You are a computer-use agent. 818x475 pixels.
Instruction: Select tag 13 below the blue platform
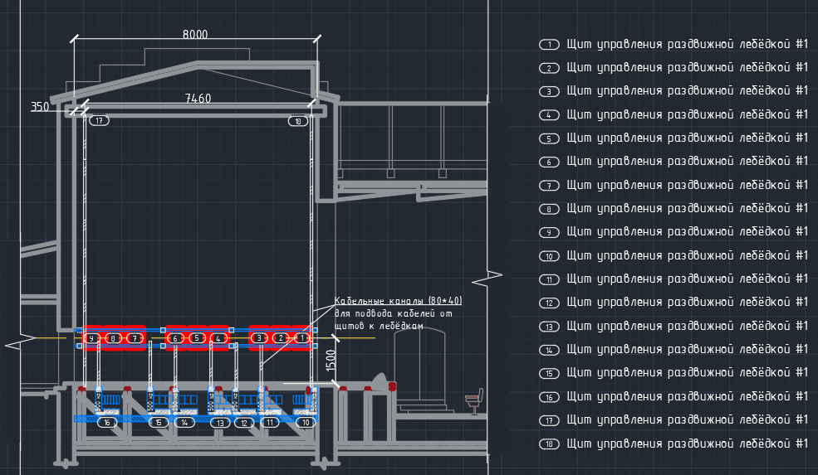pyautogui.click(x=220, y=423)
